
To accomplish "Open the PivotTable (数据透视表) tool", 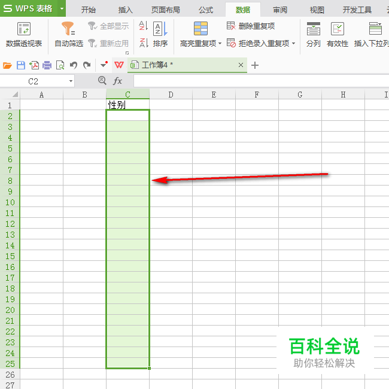I will tap(24, 34).
